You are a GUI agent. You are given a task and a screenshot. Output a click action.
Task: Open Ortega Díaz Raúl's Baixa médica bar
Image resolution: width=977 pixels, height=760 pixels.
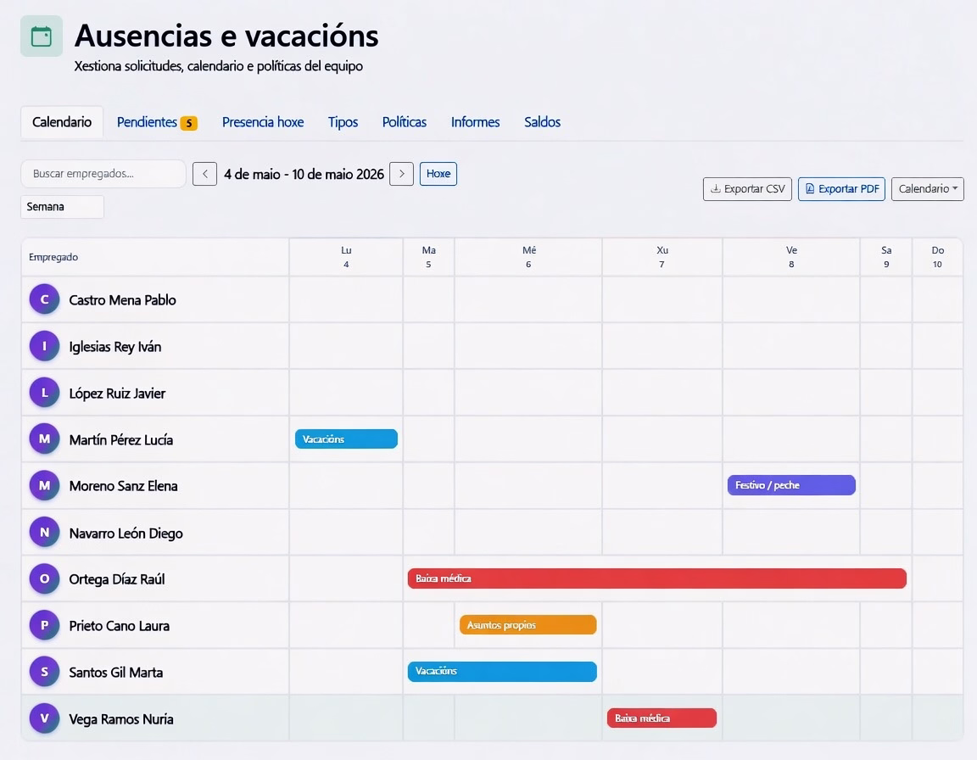656,578
